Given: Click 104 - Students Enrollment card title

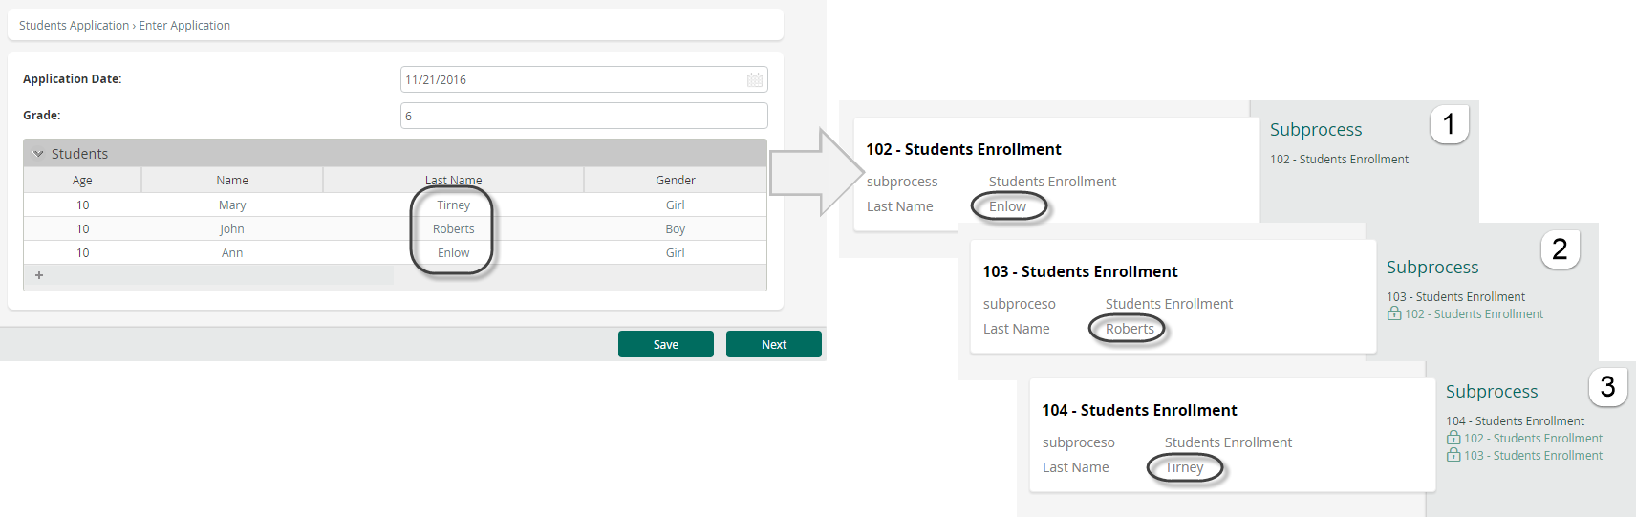Looking at the screenshot, I should pos(1139,410).
